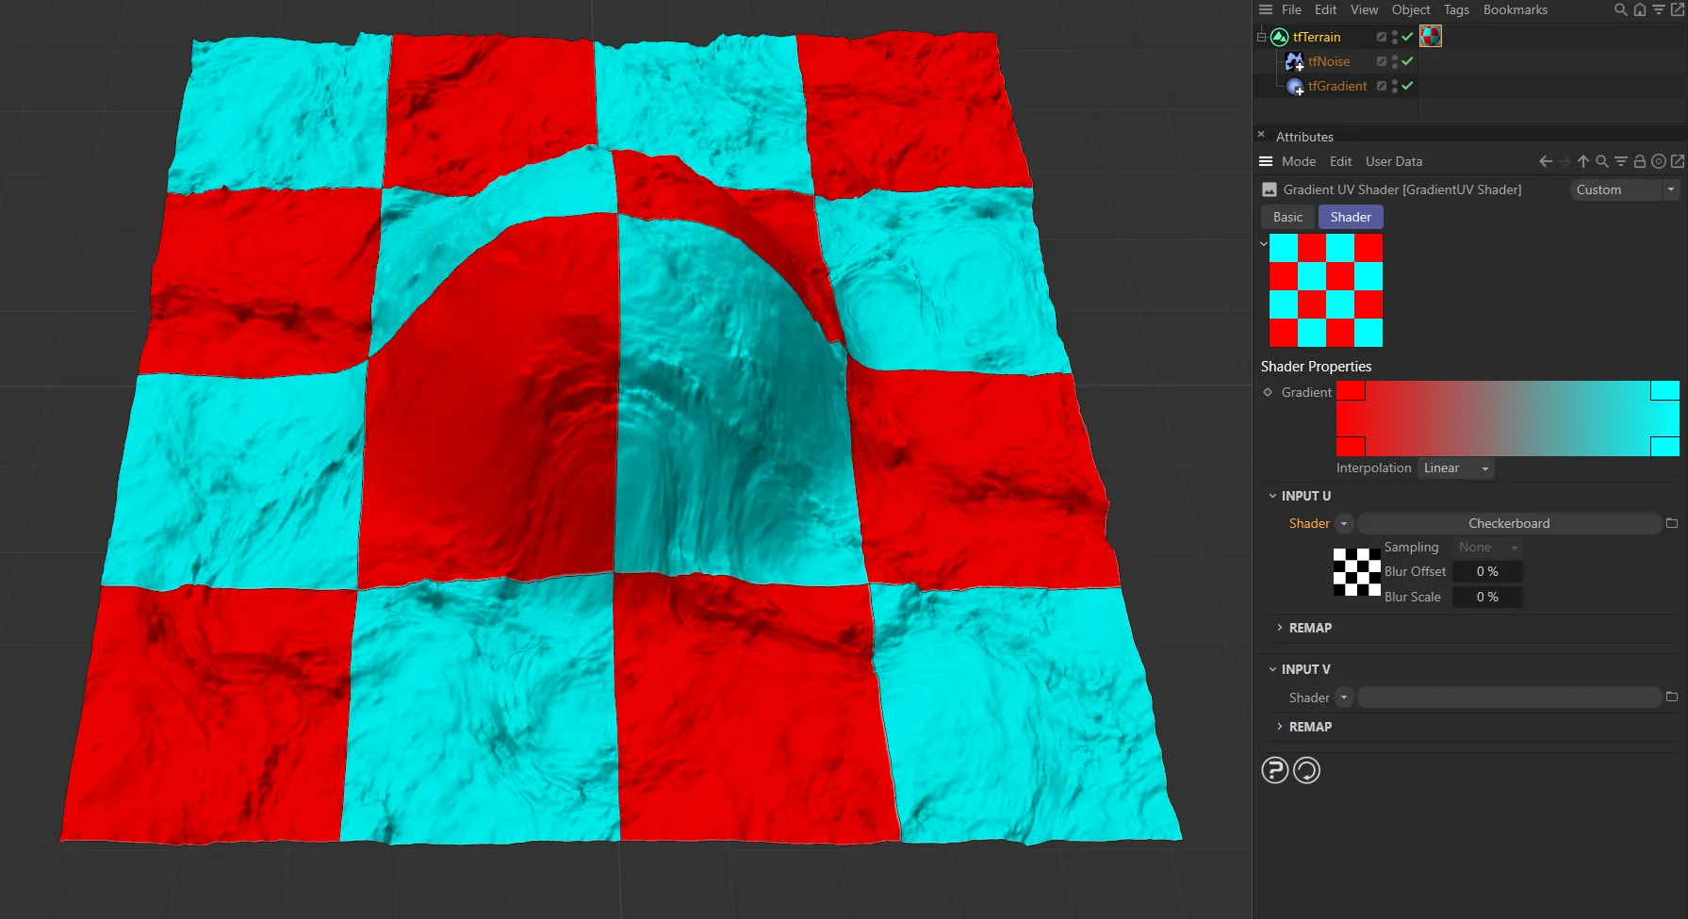The image size is (1688, 919).
Task: Click the help question mark icon
Action: [1274, 770]
